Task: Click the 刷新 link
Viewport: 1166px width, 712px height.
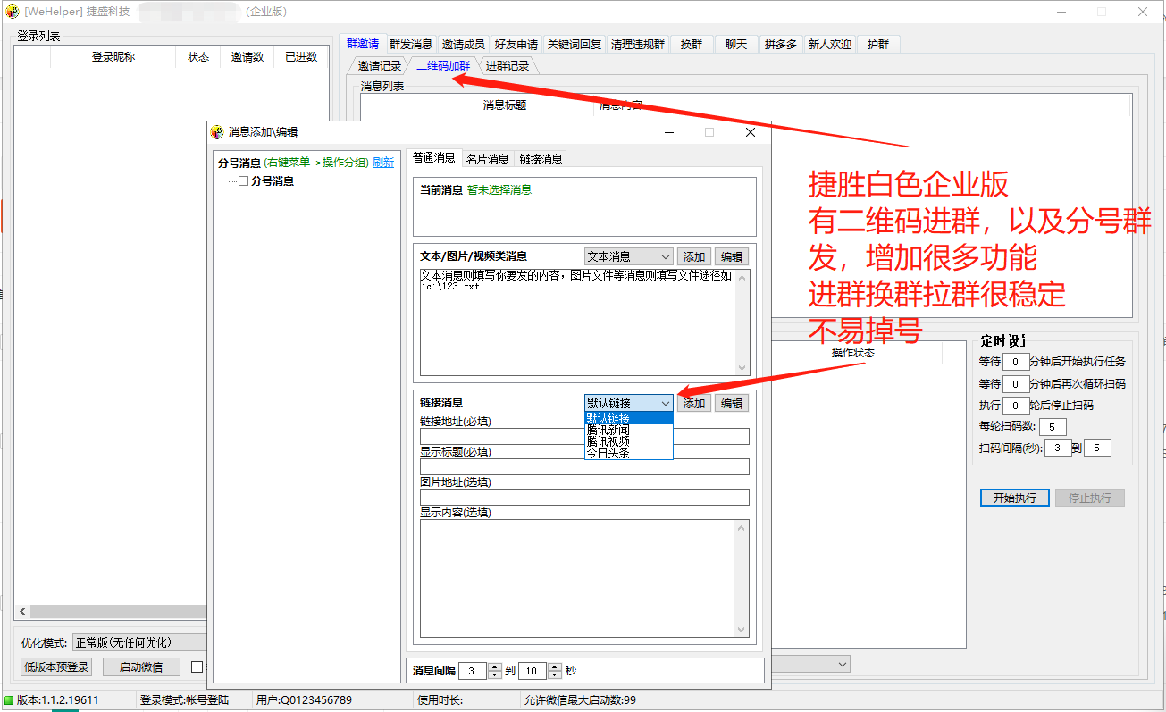Action: click(x=382, y=163)
